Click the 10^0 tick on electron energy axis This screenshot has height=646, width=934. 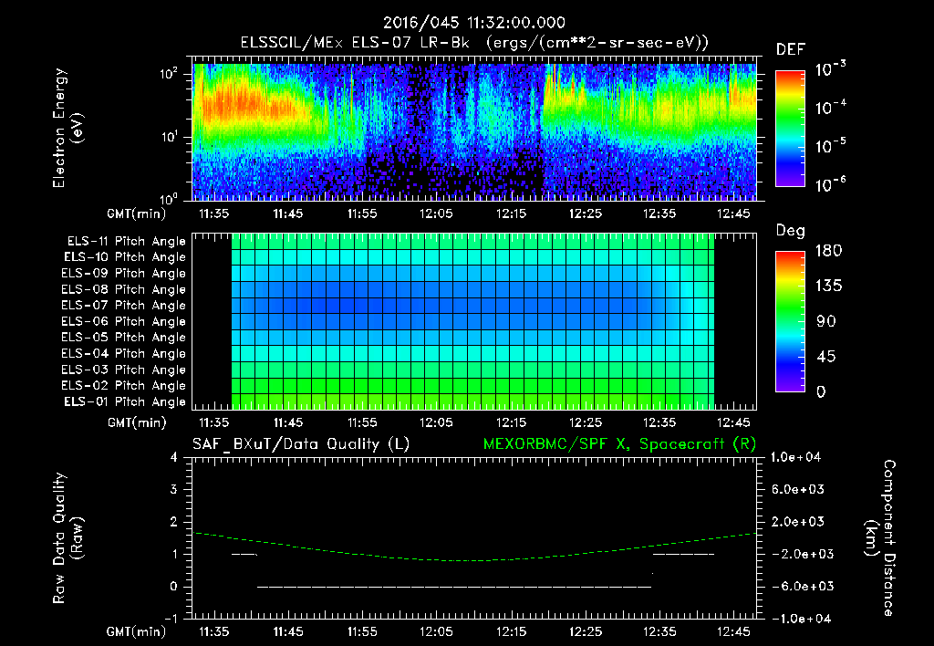169,198
